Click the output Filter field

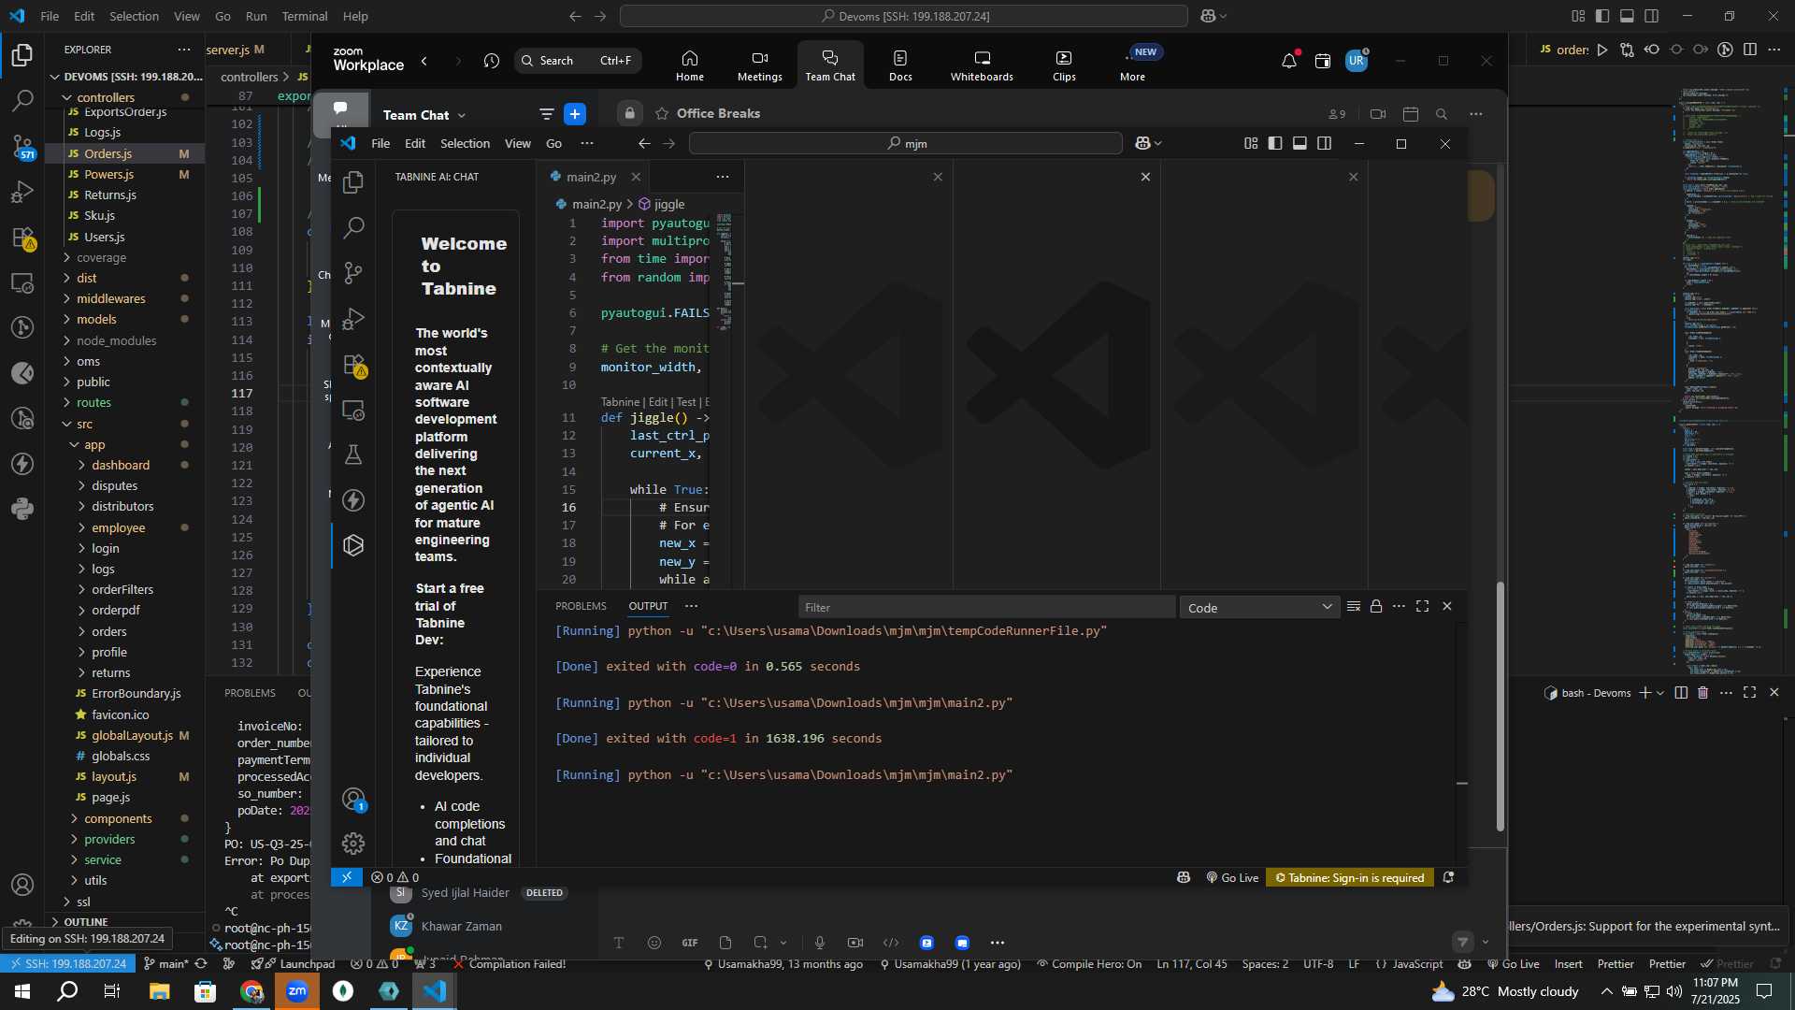986,608
